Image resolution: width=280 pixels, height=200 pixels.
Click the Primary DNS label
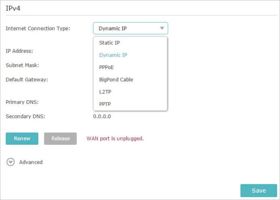point(22,102)
